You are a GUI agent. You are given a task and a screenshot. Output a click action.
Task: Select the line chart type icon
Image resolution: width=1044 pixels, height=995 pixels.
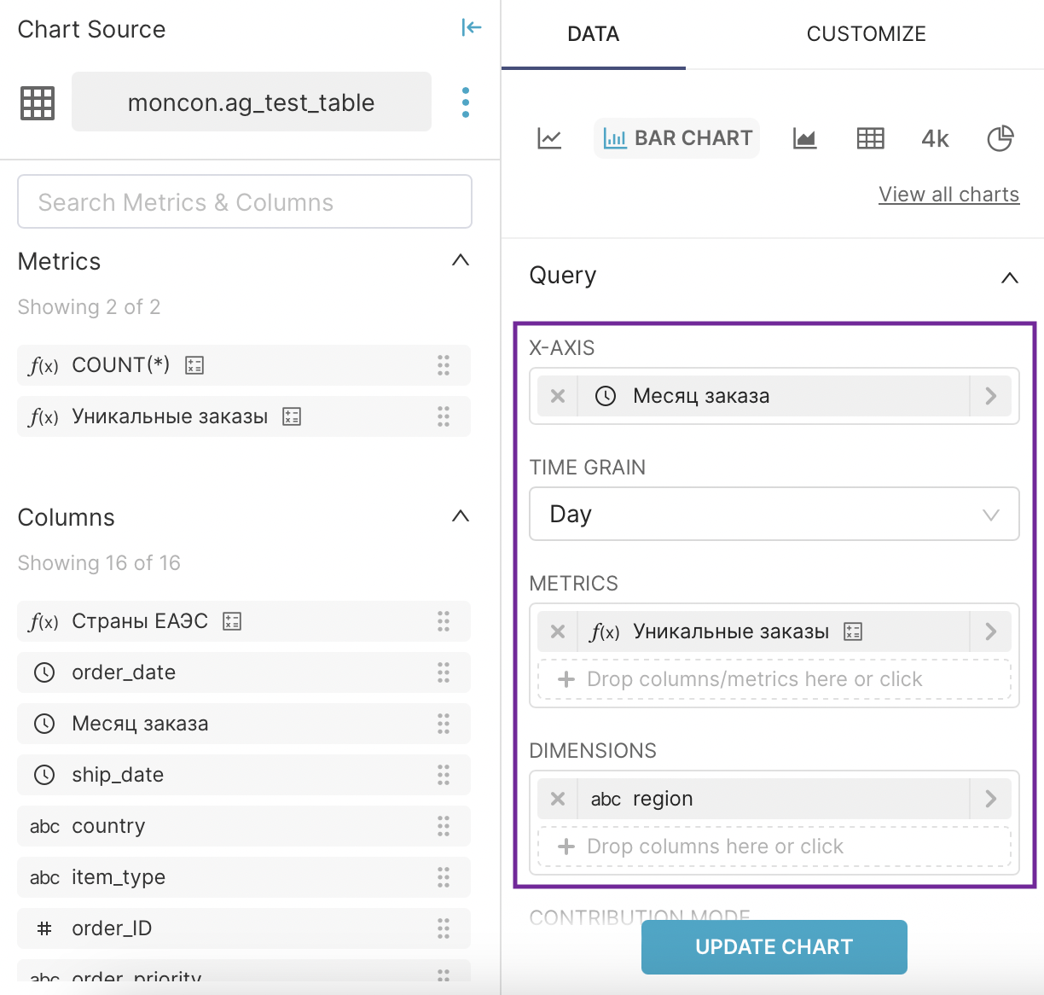(x=549, y=138)
